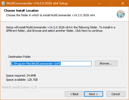
Task: Click the window title text in title bar
Action: click(37, 3)
